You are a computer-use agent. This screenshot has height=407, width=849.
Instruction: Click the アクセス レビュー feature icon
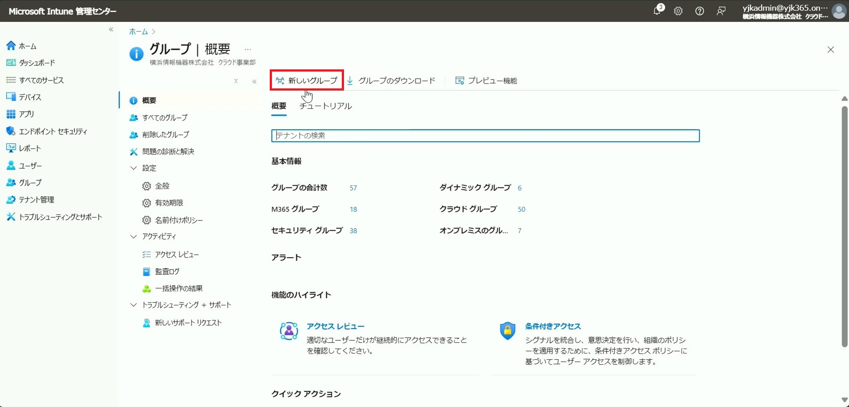[x=289, y=331]
